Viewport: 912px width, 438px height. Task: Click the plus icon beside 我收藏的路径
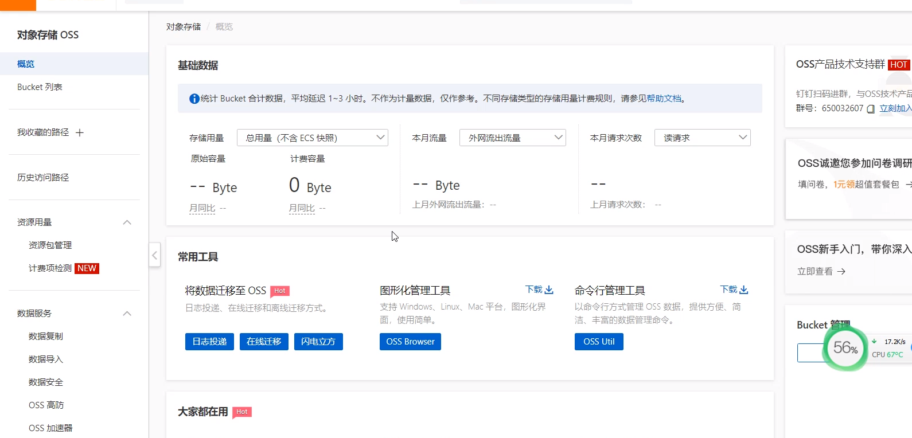click(x=80, y=132)
